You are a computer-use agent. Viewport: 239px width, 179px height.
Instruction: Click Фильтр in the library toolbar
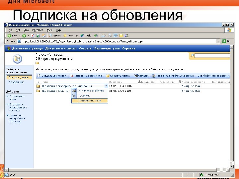(141, 76)
